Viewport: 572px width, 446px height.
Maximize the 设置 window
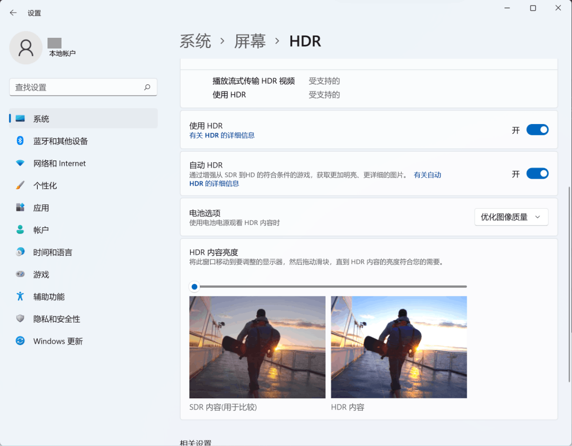click(533, 8)
